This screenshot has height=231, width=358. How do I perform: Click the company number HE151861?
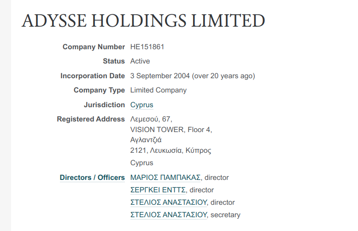coord(147,47)
